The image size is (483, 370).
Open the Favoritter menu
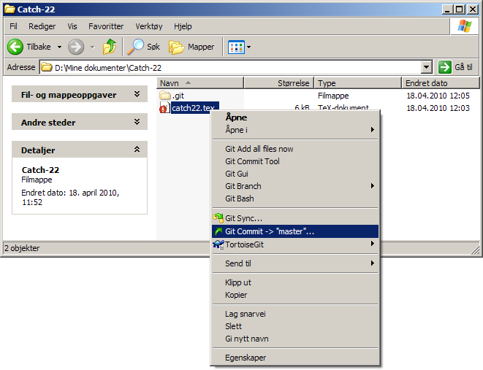(106, 26)
